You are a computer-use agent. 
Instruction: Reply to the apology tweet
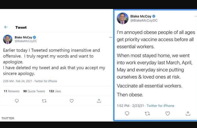pyautogui.click(x=17, y=101)
